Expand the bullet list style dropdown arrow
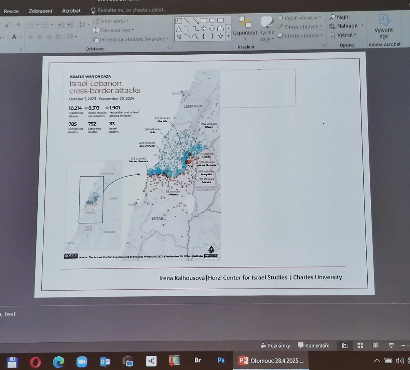This screenshot has height=370, width=410. click(37, 25)
